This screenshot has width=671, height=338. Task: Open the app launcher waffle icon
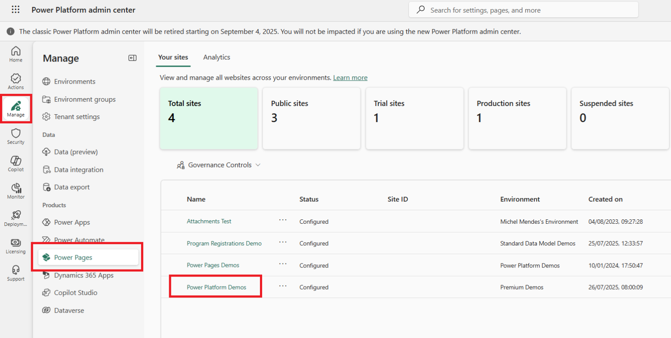(x=16, y=9)
